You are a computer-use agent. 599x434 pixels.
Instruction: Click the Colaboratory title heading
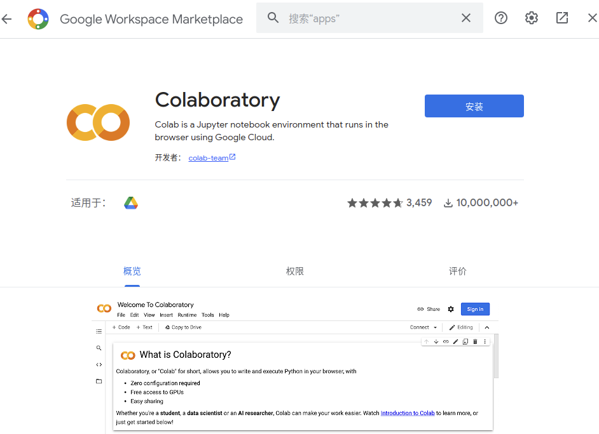[217, 100]
